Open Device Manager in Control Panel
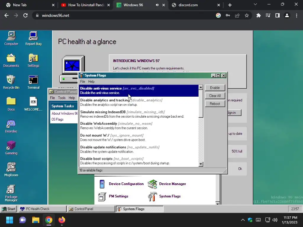The image size is (303, 227). [167, 184]
